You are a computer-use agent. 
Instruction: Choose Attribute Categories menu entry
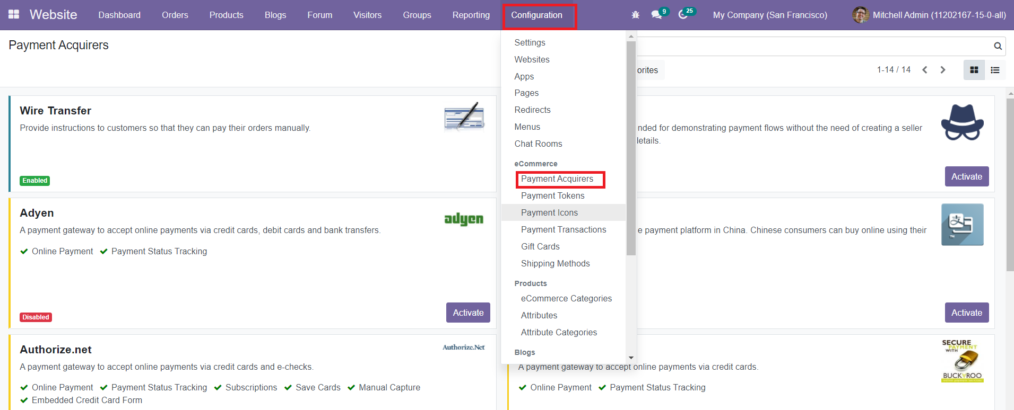point(559,332)
